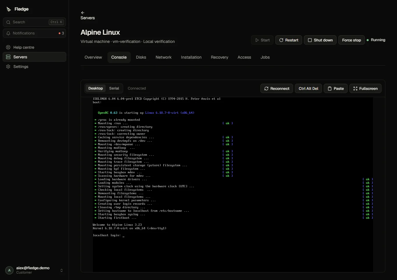Click the Paste button

[x=336, y=88]
